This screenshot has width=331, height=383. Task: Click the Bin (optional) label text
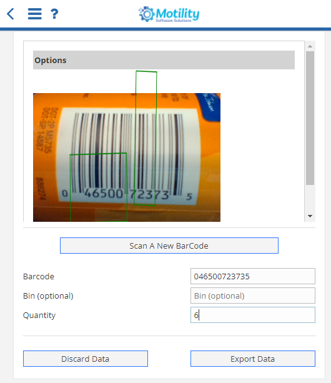[x=48, y=296]
